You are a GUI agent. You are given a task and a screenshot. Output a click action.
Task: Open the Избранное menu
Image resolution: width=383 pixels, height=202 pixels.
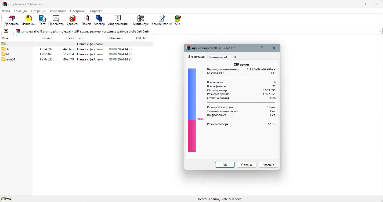(x=58, y=11)
